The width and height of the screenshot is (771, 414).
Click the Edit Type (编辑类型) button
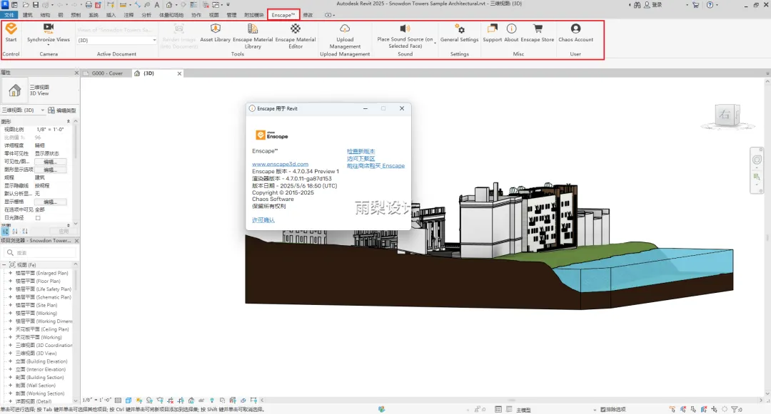coord(62,110)
